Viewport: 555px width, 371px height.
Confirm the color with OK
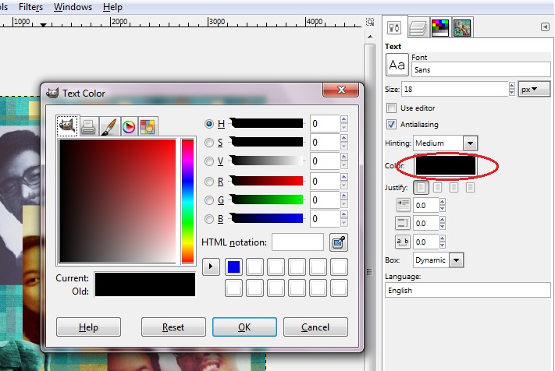coord(244,327)
